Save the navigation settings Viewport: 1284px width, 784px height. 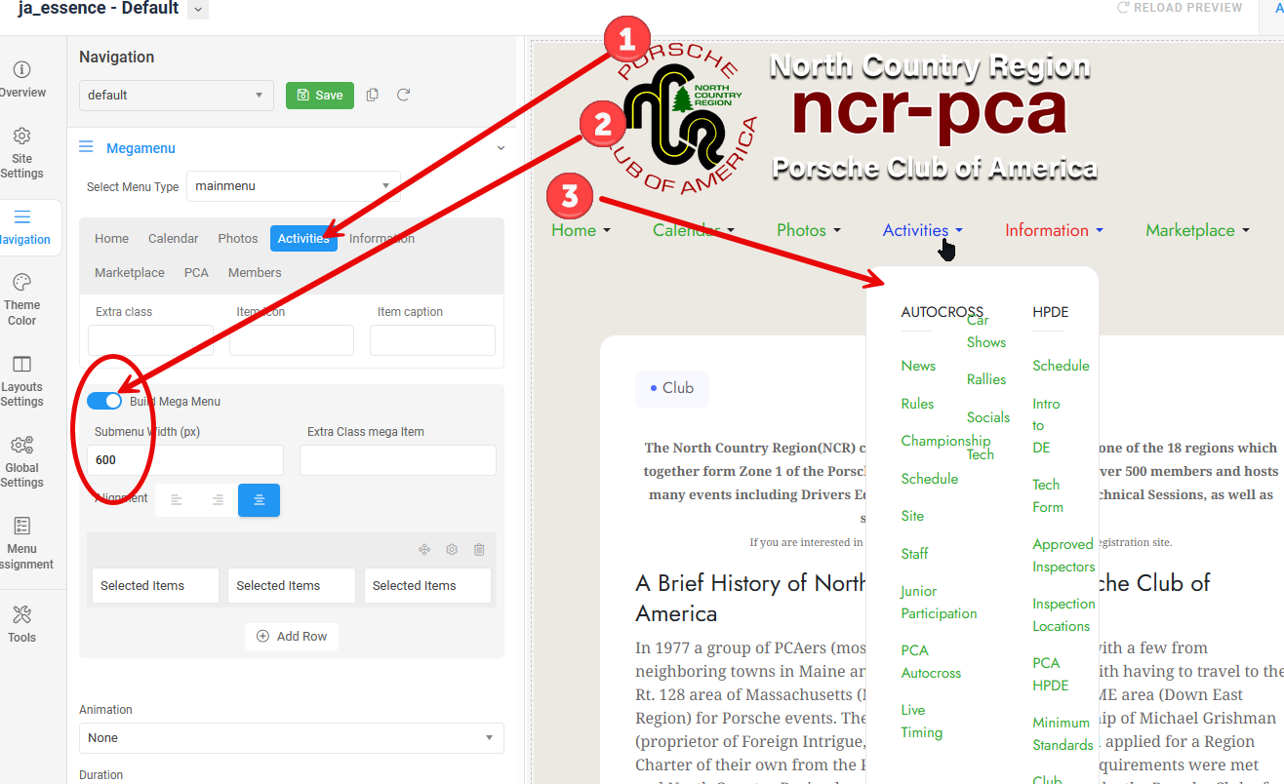pyautogui.click(x=320, y=95)
